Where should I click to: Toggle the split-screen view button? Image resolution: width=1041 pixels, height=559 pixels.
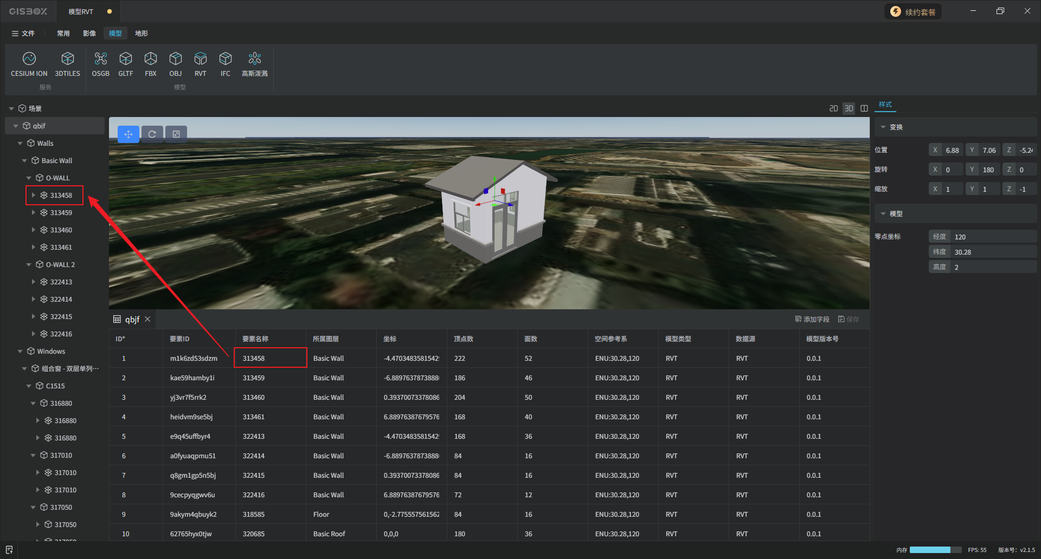864,109
